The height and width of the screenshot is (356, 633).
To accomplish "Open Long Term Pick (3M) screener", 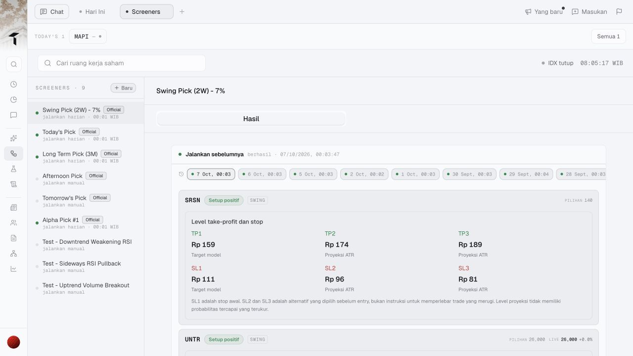I will click(86, 157).
